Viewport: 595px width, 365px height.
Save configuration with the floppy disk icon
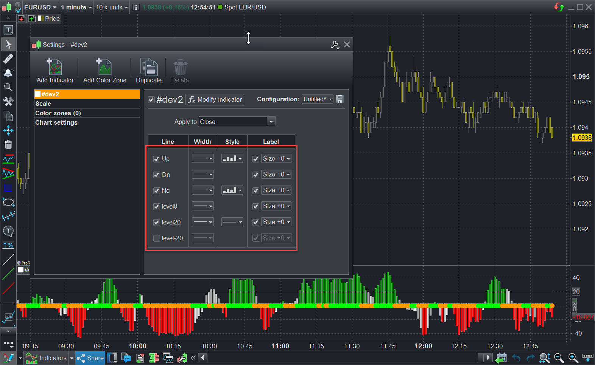pos(340,99)
